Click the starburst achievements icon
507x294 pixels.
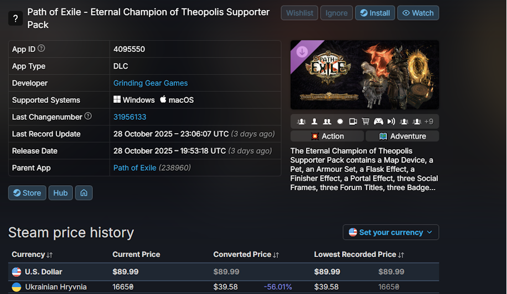[x=340, y=122]
